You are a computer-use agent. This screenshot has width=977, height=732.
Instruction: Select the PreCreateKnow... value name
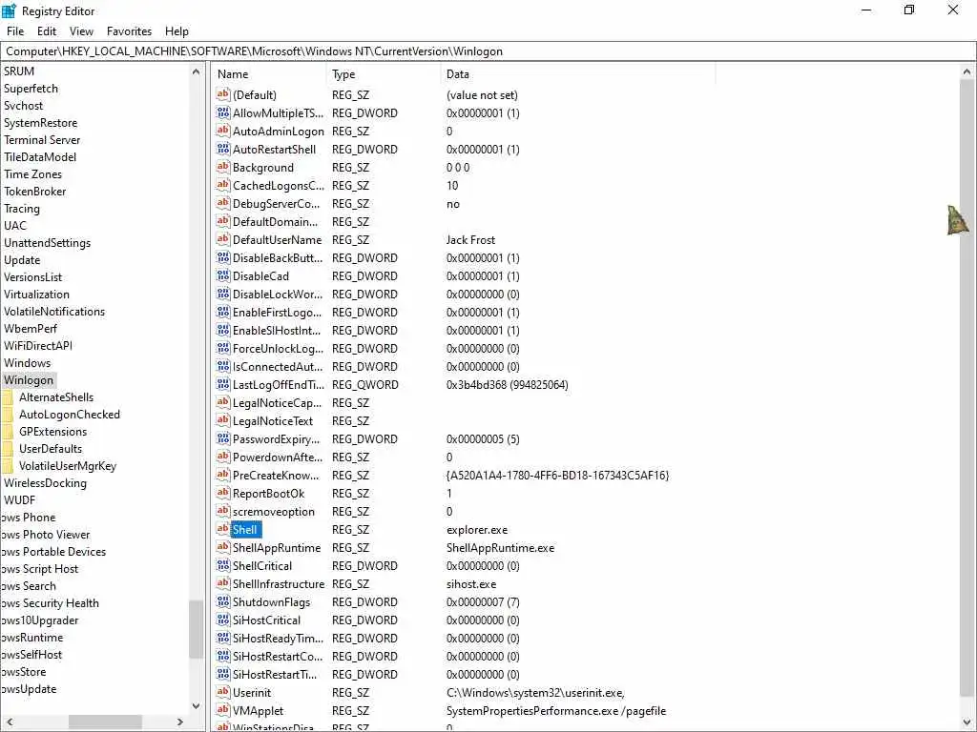pos(276,475)
